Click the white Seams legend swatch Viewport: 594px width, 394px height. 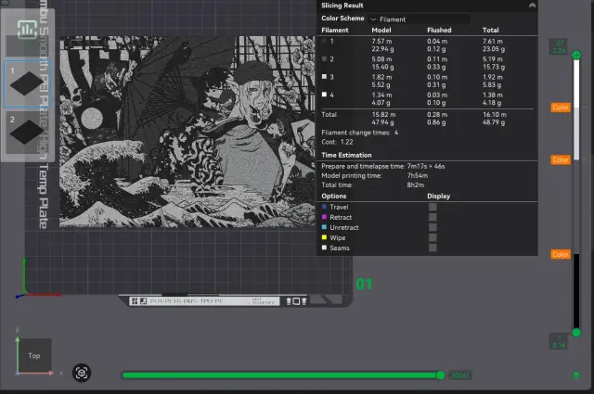click(324, 248)
